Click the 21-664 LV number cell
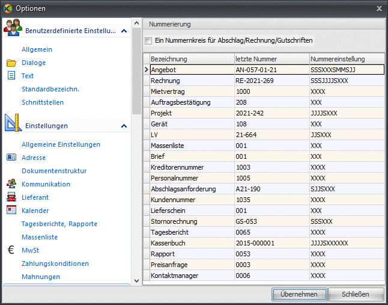 pos(272,135)
